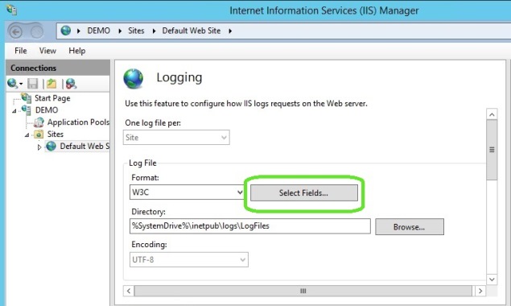511x306 pixels.
Task: Click the DEMO server icon in tree
Action: [x=26, y=110]
